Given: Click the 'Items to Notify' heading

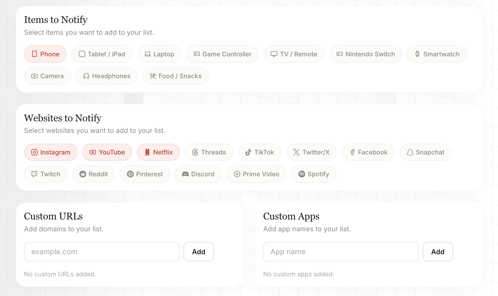Looking at the screenshot, I should pyautogui.click(x=56, y=20).
